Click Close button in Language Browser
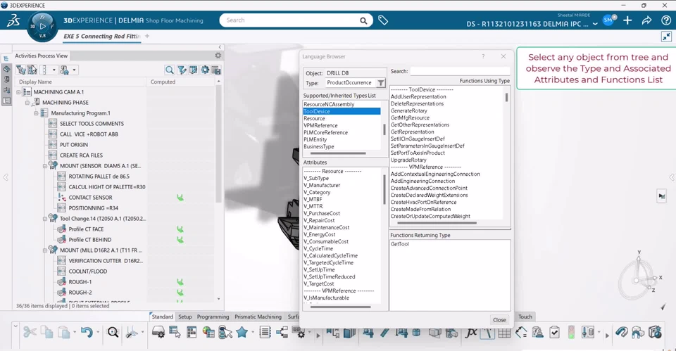 [499, 320]
